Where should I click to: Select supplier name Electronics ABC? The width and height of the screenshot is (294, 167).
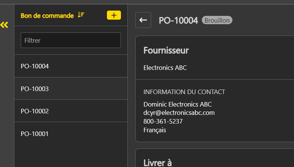pos(165,68)
